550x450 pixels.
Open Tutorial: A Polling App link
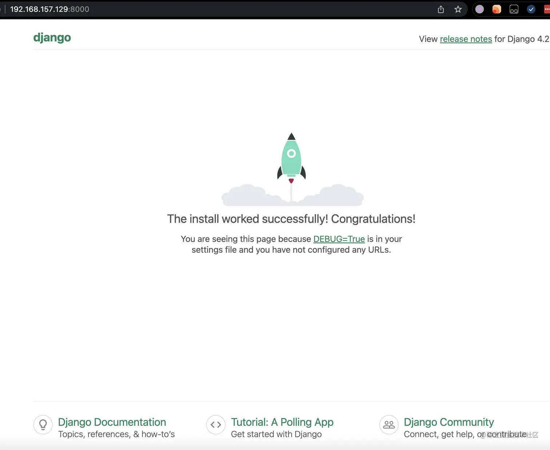click(282, 422)
